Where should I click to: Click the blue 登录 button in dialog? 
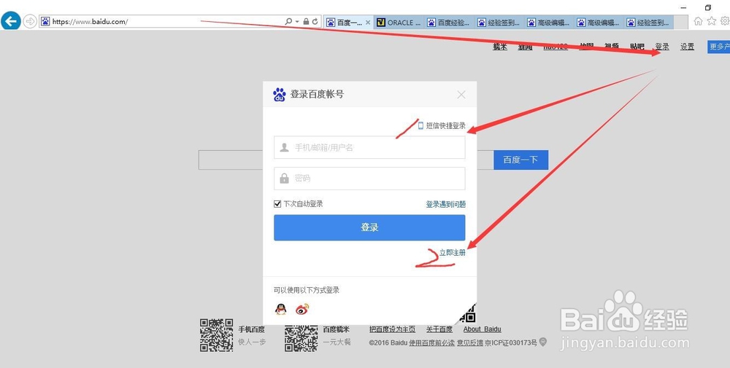click(369, 227)
